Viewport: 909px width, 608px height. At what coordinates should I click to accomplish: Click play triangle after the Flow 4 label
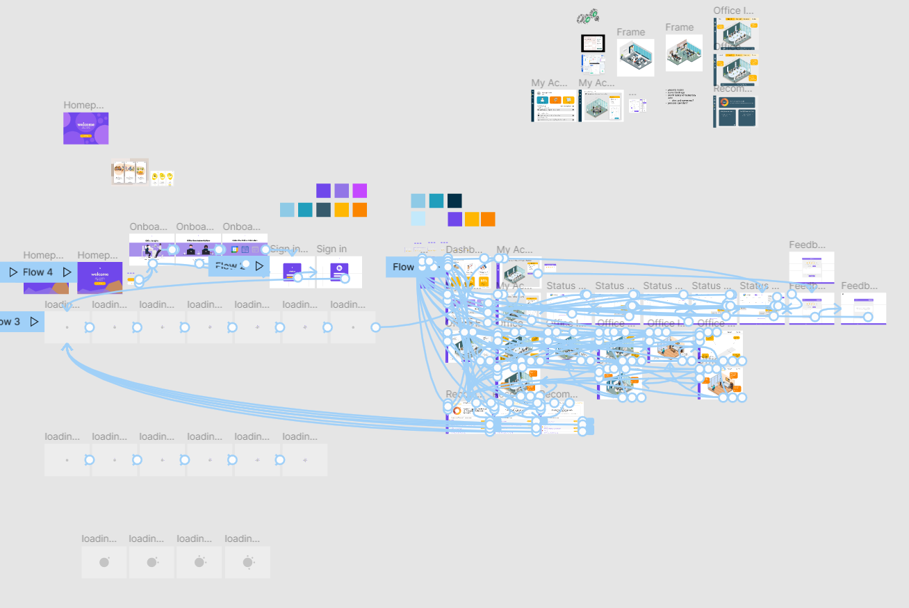click(67, 272)
